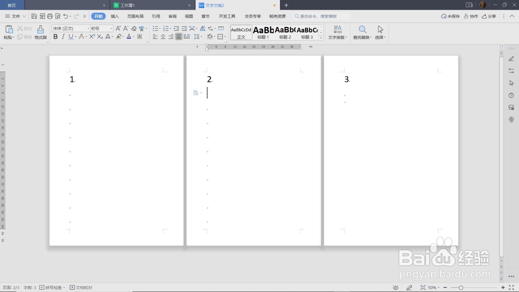This screenshot has width=519, height=292.
Task: Open the 引用 (References) tab
Action: 156,16
